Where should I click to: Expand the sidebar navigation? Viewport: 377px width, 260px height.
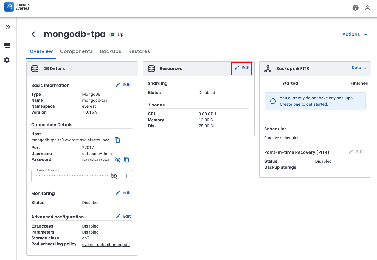(x=8, y=27)
